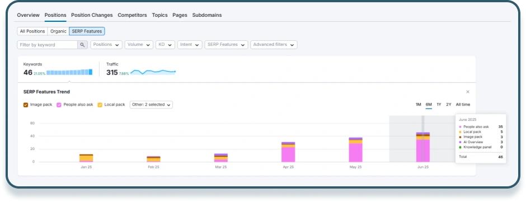This screenshot has height=202, width=526.
Task: Click the Total row in tooltip
Action: tap(481, 157)
